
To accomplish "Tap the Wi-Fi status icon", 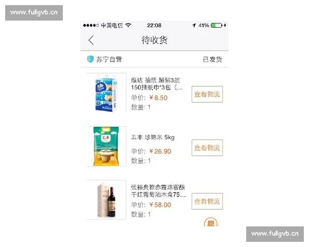I will 128,25.
